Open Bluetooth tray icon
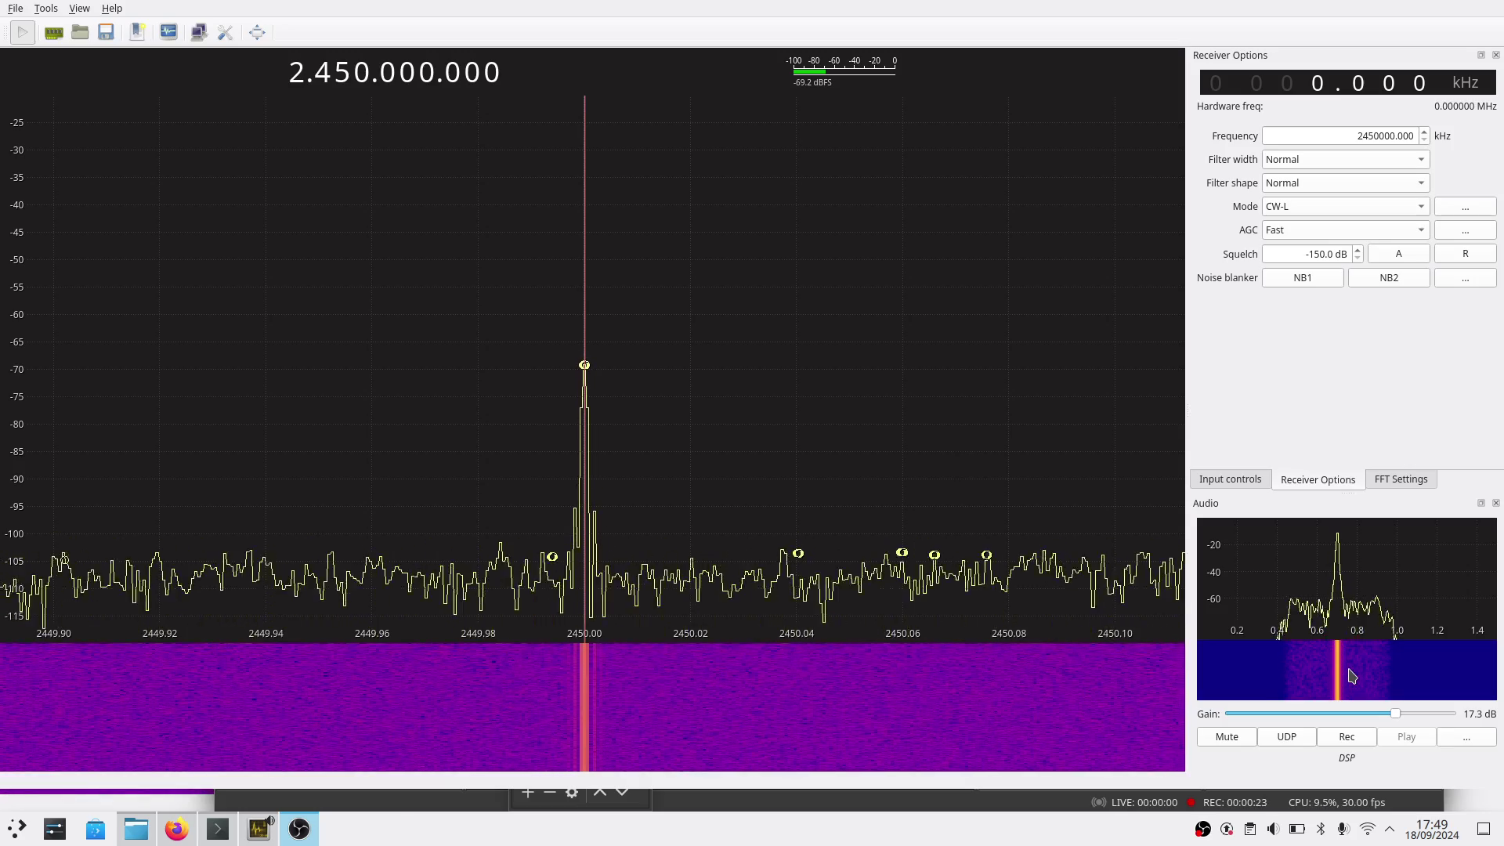The image size is (1504, 846). [1320, 829]
